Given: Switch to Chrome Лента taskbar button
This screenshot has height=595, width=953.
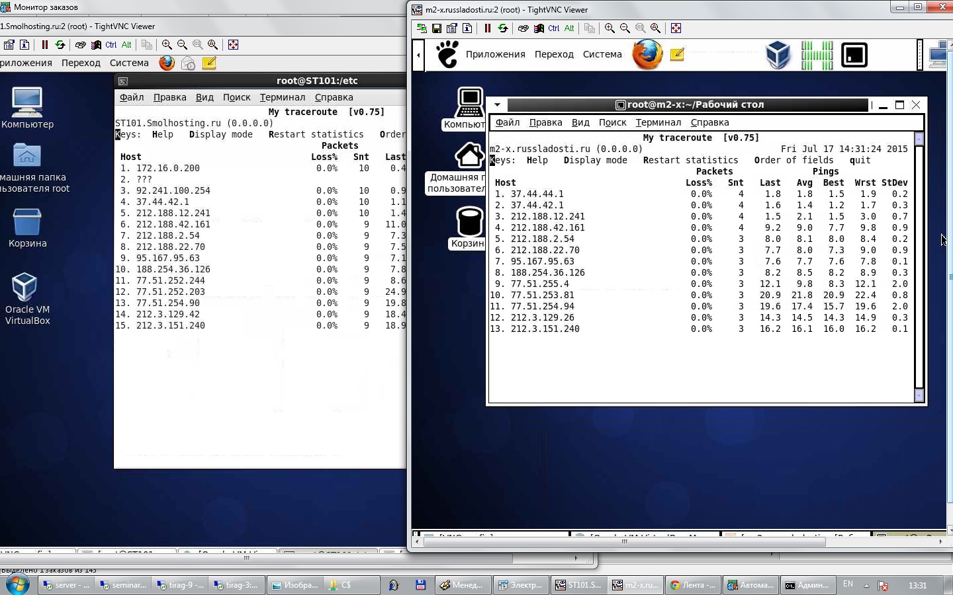Looking at the screenshot, I should [693, 585].
